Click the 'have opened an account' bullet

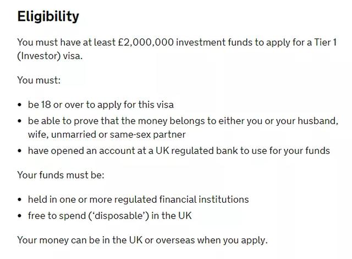point(179,150)
